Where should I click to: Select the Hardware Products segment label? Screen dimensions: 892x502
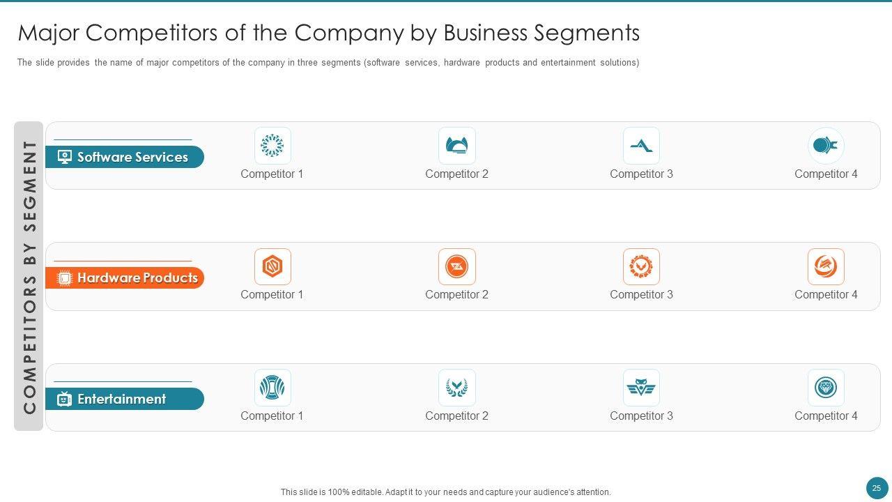pyautogui.click(x=137, y=277)
